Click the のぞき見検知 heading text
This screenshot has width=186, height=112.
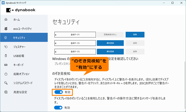(x=61, y=74)
